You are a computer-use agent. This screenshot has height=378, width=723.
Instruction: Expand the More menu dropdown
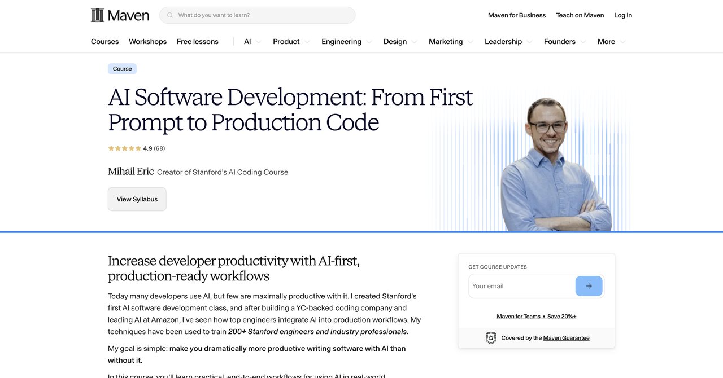[612, 42]
